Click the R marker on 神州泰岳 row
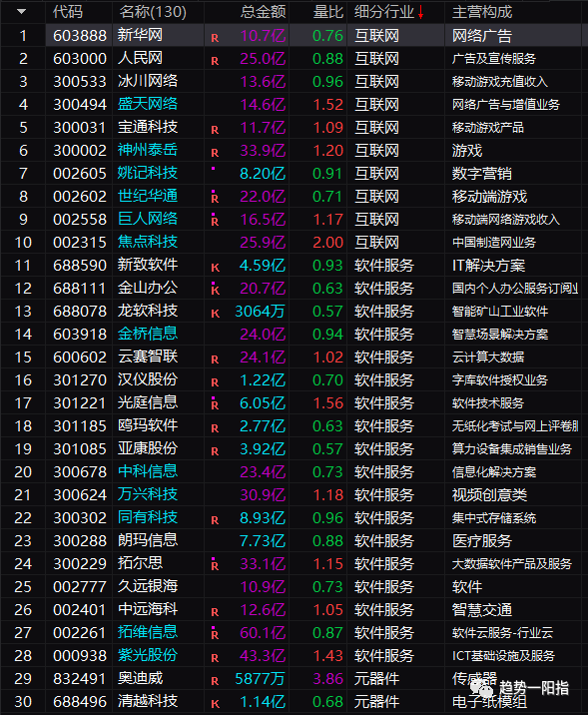Viewport: 588px width, 715px height. pos(215,153)
